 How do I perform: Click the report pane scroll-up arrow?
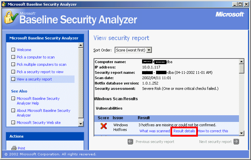coord(241,61)
